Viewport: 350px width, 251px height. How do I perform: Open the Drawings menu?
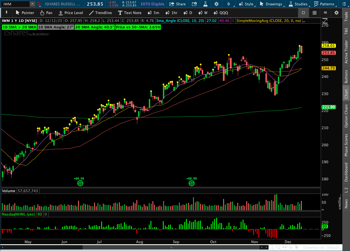(x=271, y=4)
